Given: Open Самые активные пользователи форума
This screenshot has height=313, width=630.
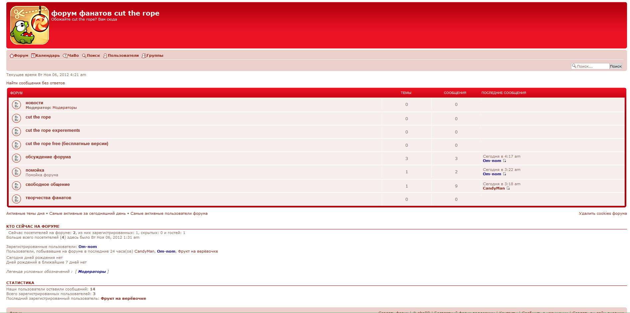Looking at the screenshot, I should [169, 213].
